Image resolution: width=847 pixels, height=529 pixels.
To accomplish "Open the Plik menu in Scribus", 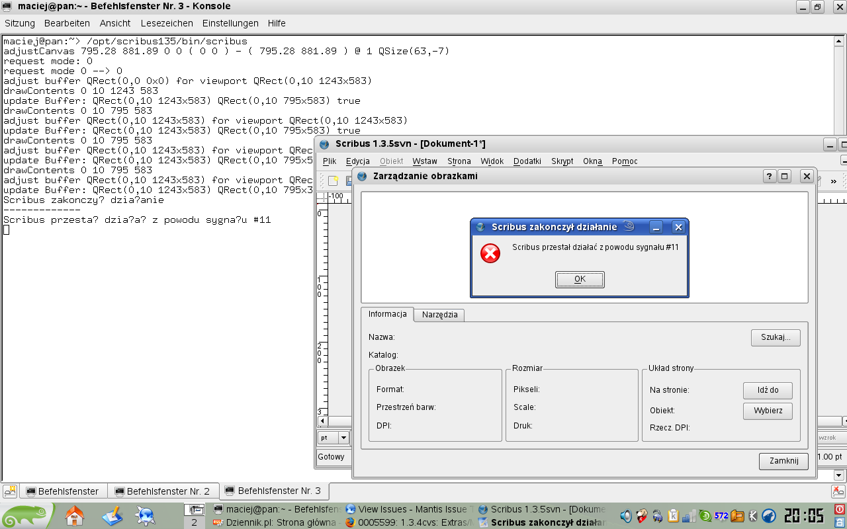I will click(x=330, y=161).
